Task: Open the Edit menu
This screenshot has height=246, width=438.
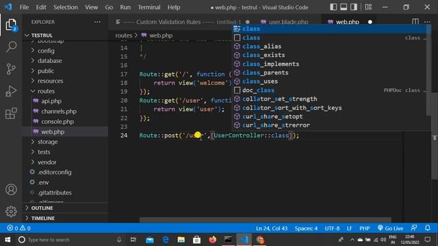Action: click(x=41, y=8)
